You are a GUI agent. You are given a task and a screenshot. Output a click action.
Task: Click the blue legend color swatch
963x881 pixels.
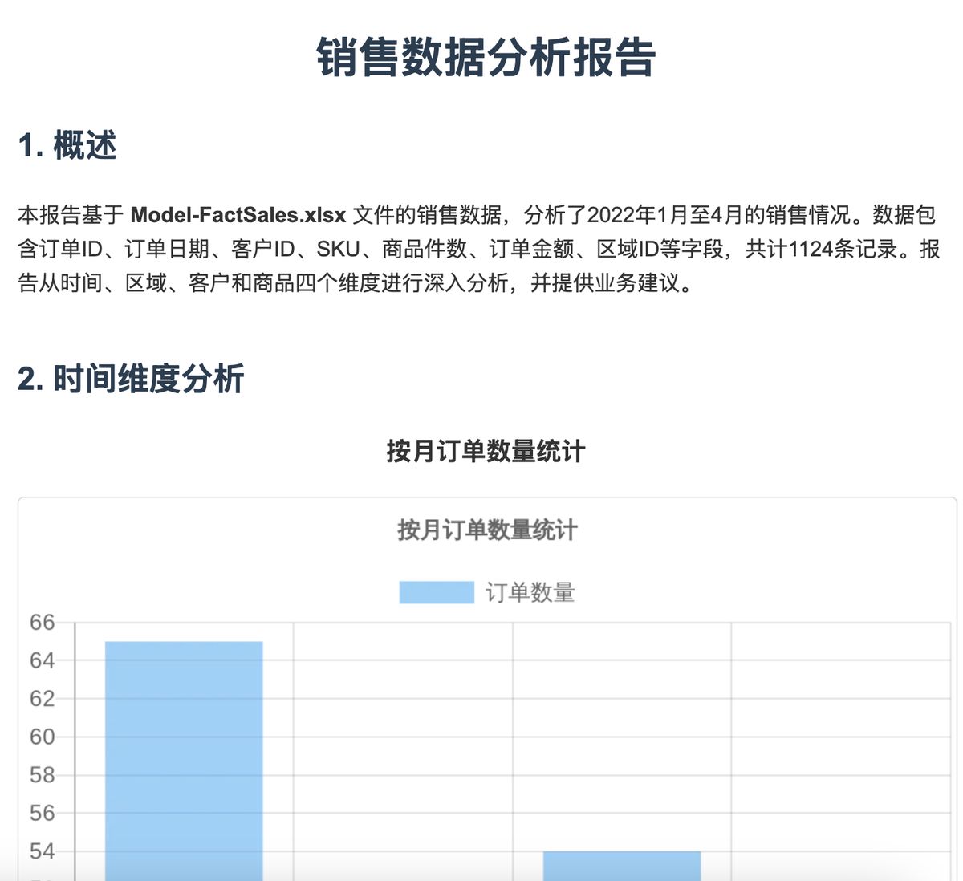pos(437,593)
